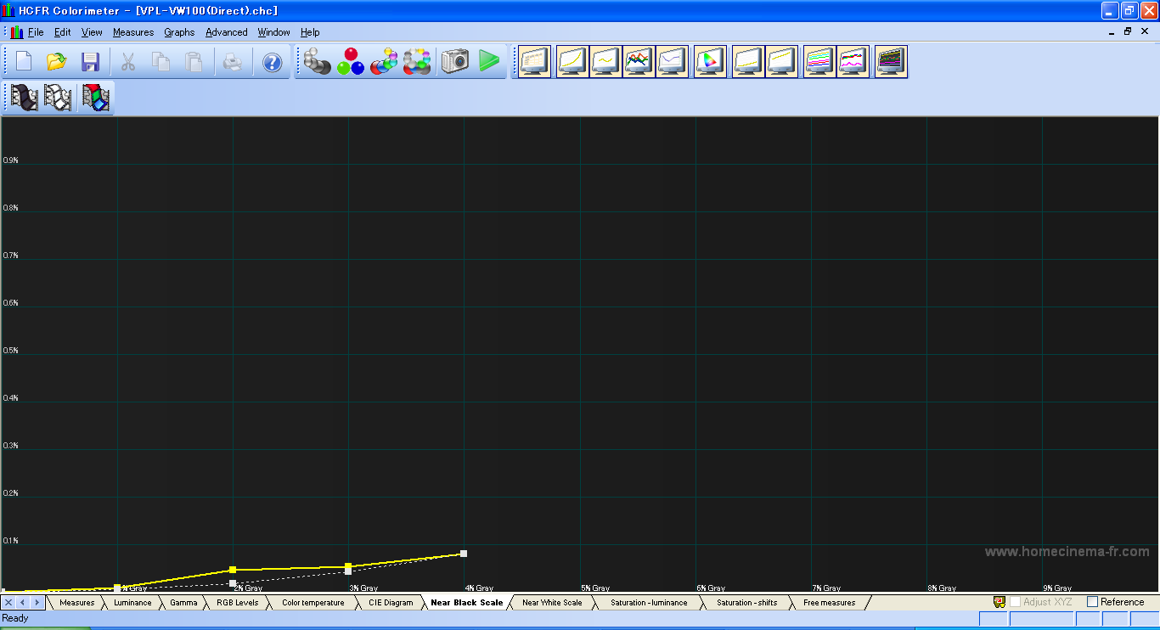This screenshot has width=1160, height=630.
Task: Switch to the Color temperature tab
Action: coord(313,603)
